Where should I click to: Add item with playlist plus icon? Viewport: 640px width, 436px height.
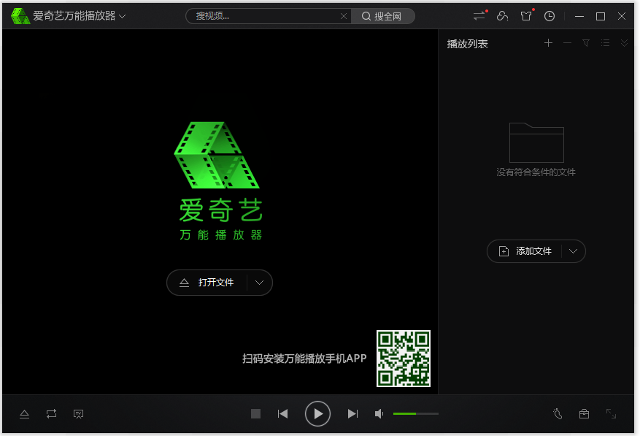click(x=548, y=43)
